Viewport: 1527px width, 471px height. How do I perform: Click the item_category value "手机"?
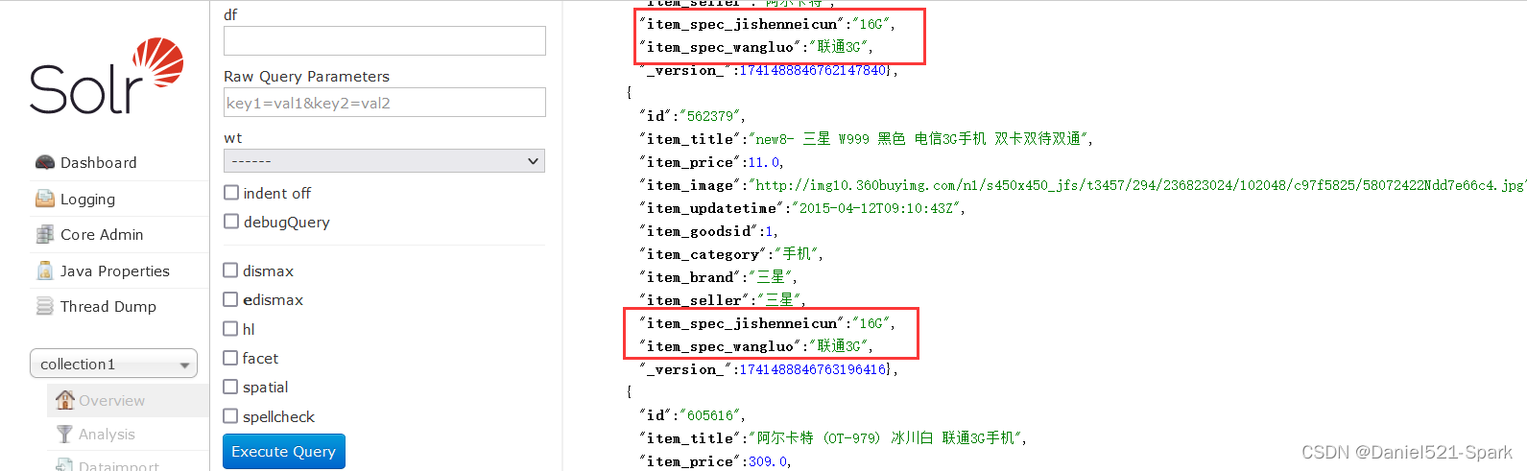(x=796, y=254)
